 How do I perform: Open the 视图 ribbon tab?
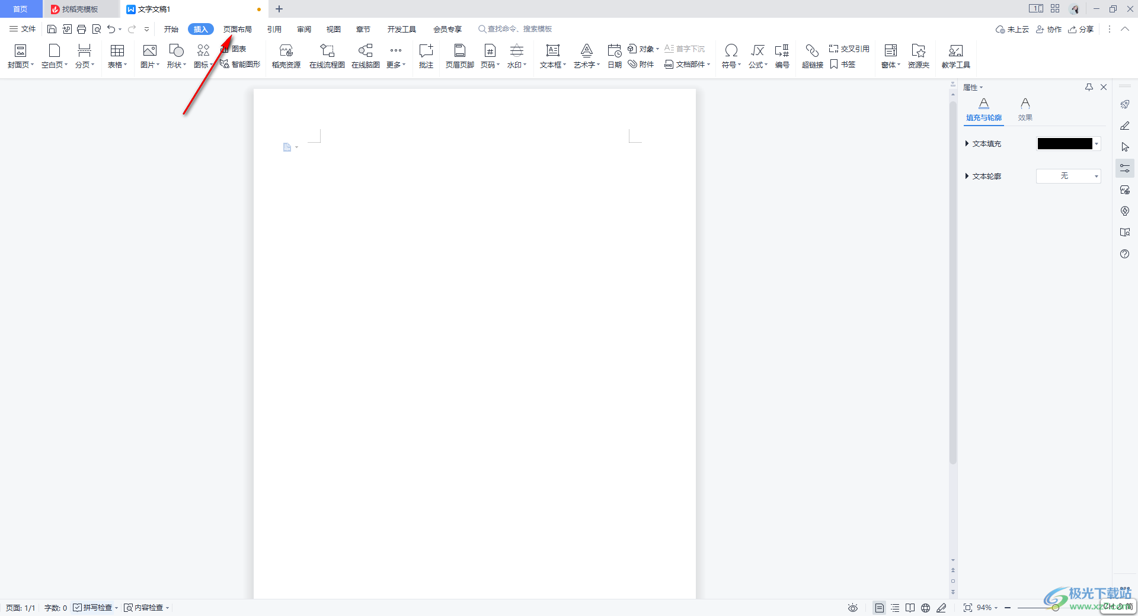pyautogui.click(x=334, y=29)
